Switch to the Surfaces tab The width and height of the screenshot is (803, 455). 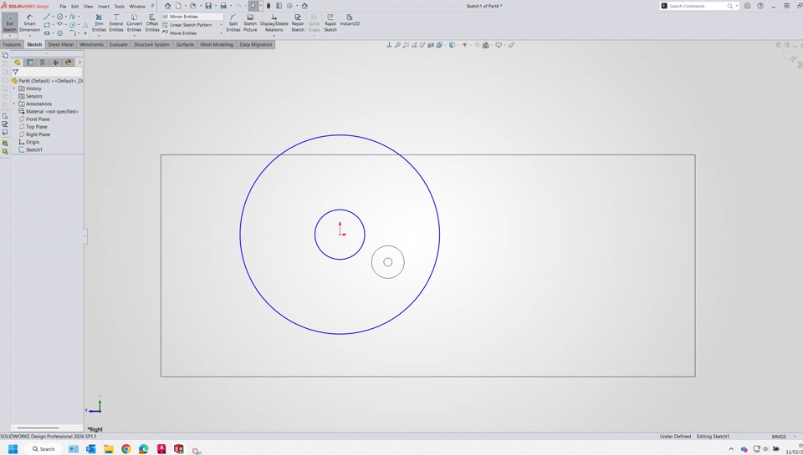click(185, 44)
